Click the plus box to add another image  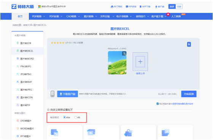[x=140, y=62]
